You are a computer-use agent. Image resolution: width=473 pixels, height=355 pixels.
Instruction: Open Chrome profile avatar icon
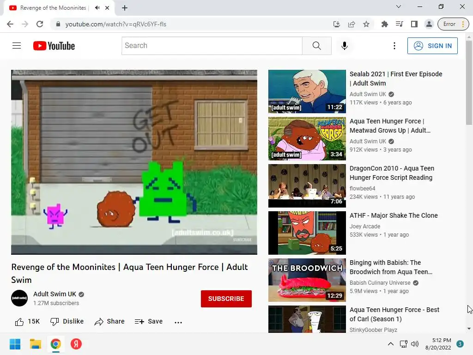[x=429, y=24]
